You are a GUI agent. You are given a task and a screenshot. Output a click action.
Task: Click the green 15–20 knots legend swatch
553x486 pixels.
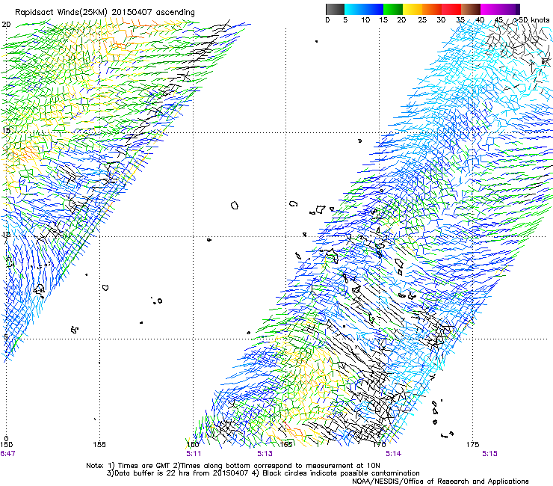point(393,9)
